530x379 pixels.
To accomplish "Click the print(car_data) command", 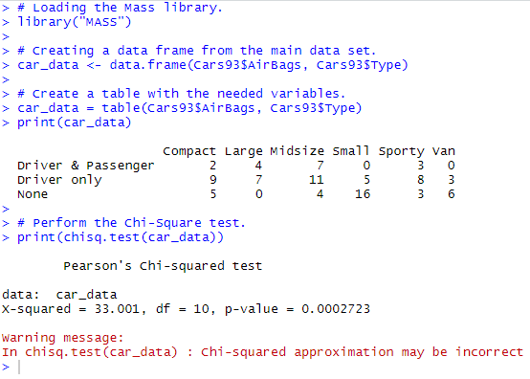I will [x=74, y=123].
